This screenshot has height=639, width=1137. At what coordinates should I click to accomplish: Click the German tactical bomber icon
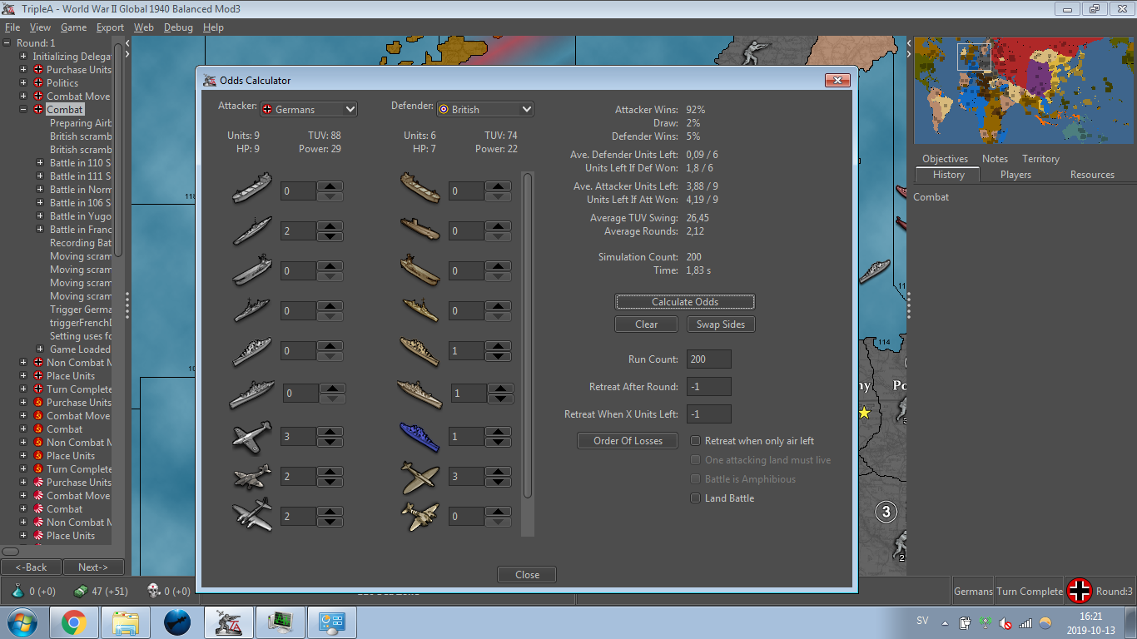(252, 476)
